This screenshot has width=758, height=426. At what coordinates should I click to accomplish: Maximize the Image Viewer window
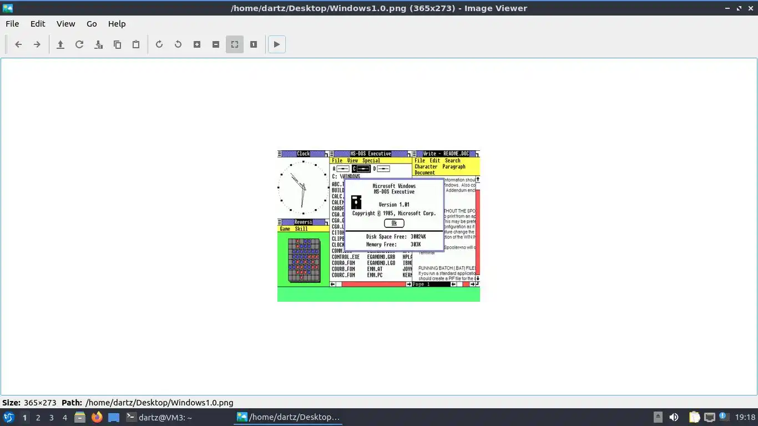[739, 8]
